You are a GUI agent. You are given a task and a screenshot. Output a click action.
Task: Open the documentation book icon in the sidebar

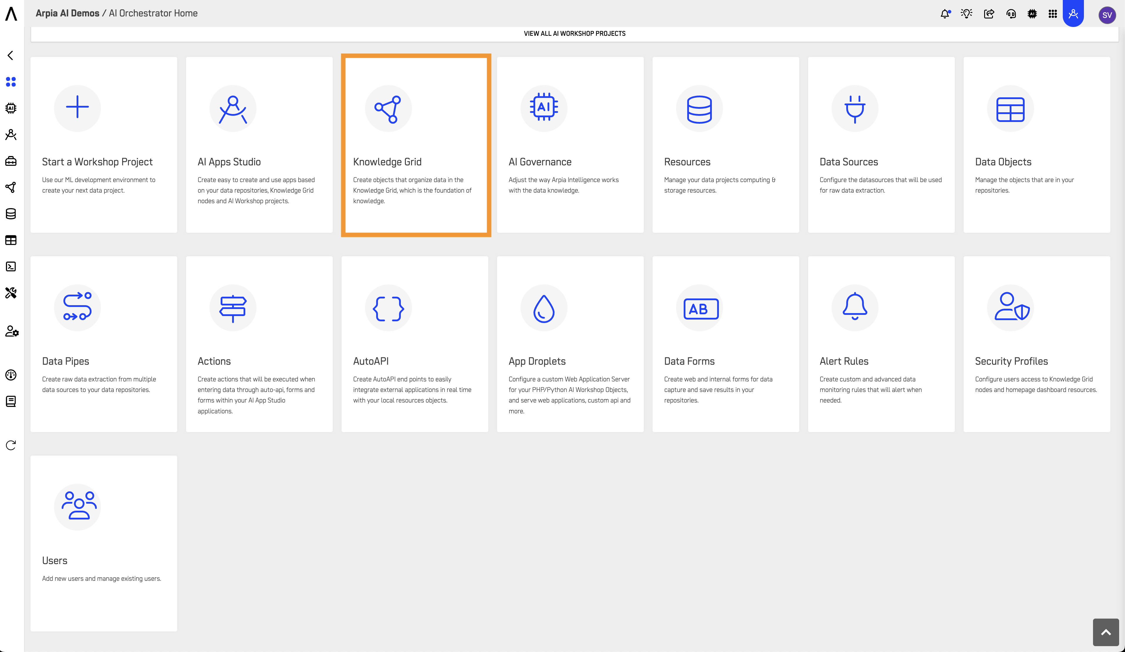(x=11, y=401)
